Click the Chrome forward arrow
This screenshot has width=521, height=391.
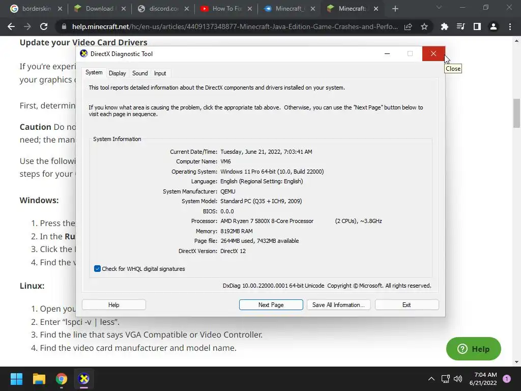tap(27, 26)
